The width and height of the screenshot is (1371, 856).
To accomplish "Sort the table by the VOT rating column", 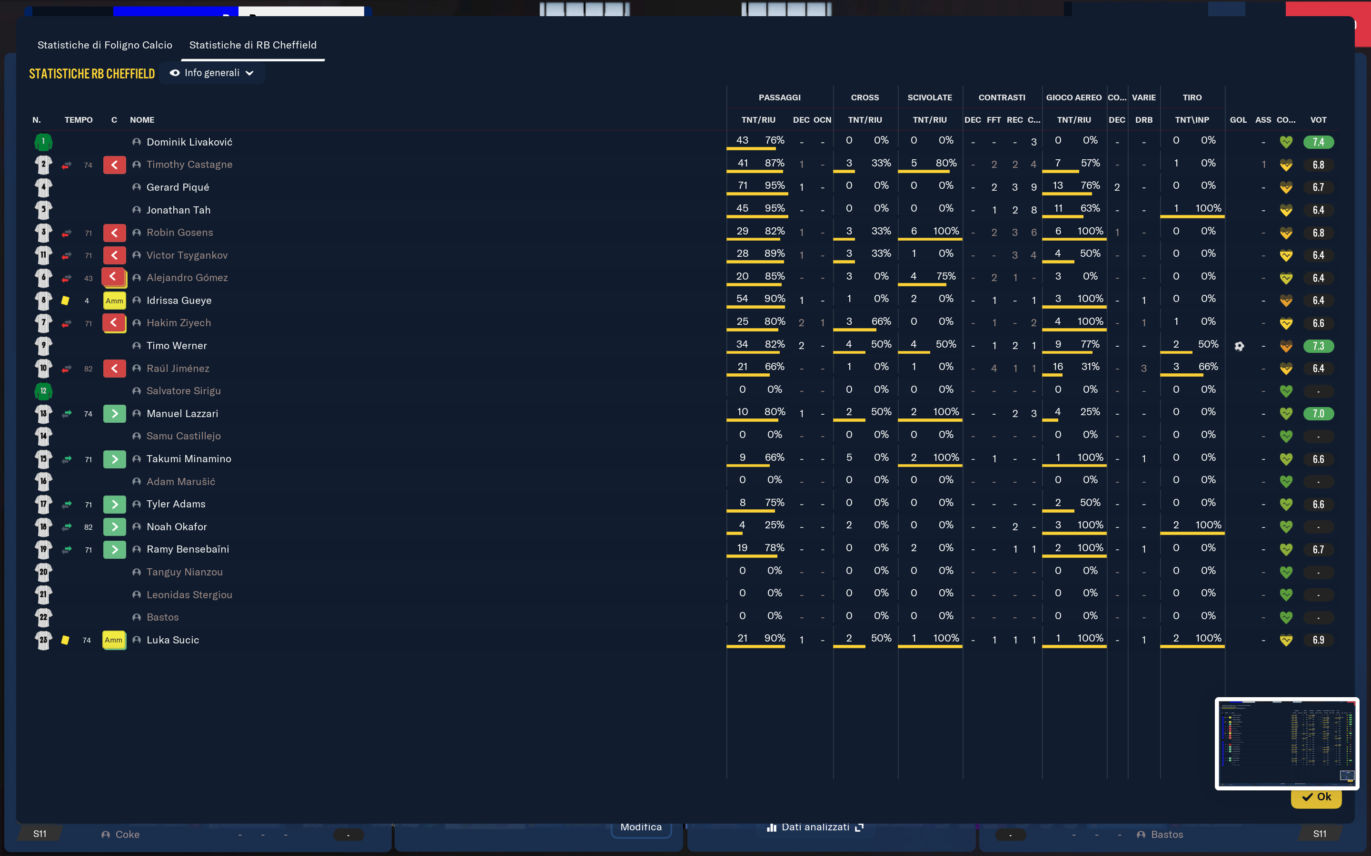I will point(1318,120).
